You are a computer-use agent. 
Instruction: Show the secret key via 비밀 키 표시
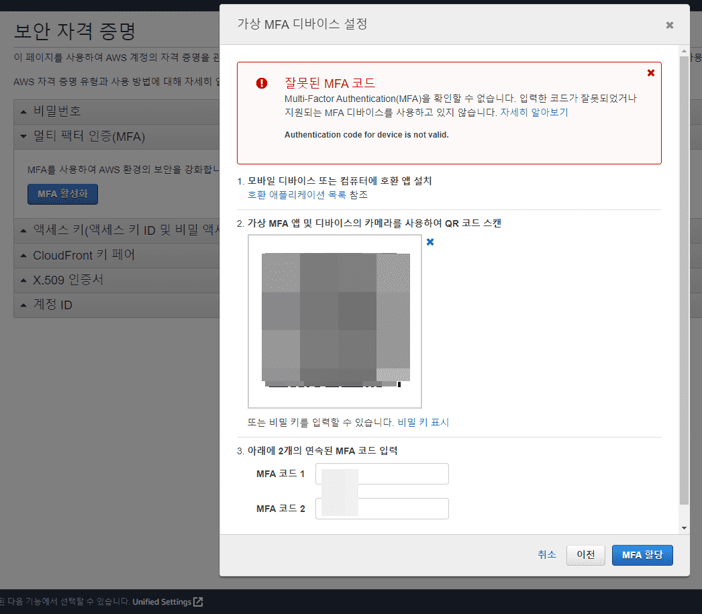(423, 422)
